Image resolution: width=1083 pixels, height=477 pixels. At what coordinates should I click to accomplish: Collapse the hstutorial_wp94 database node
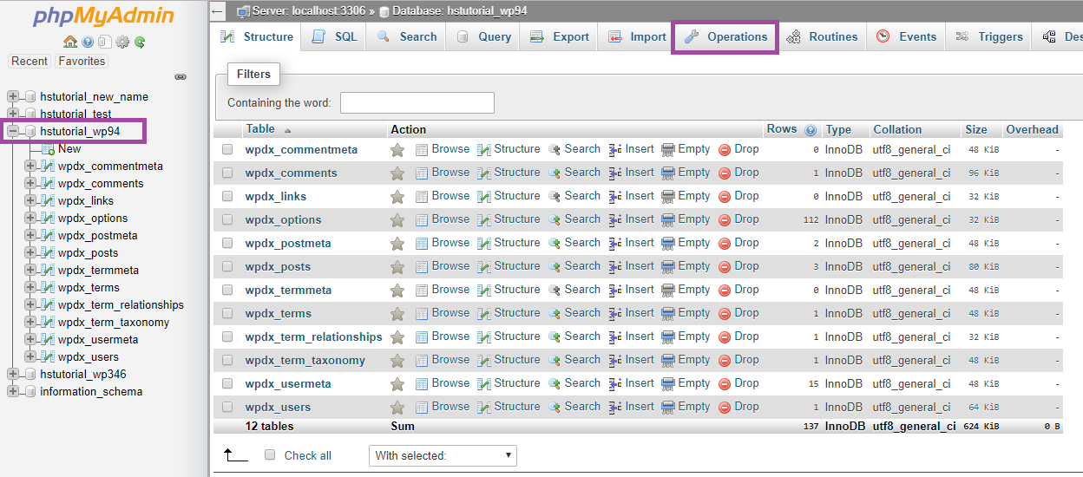click(x=13, y=132)
